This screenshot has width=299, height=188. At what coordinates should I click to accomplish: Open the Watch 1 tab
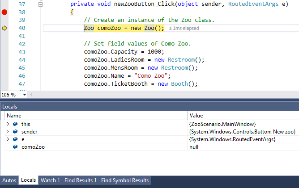[50, 180]
